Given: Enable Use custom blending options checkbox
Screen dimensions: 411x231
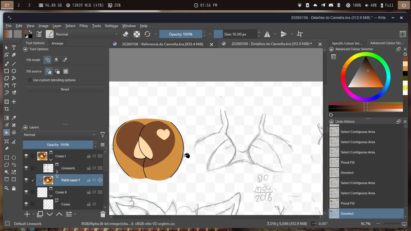Looking at the screenshot, I should (x=30, y=80).
